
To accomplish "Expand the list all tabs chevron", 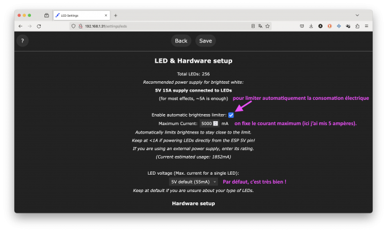I will [x=357, y=15].
